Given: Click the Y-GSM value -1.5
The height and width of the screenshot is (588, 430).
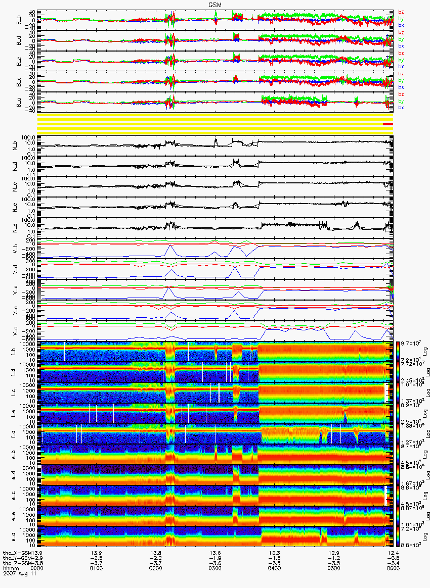Looking at the screenshot, I should (275, 558).
